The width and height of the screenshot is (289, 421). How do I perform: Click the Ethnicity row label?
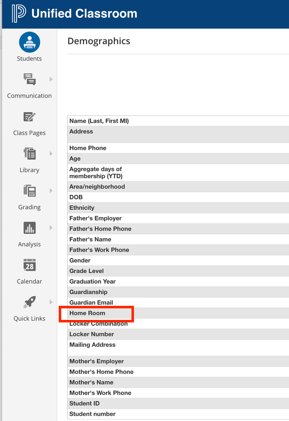(x=82, y=208)
